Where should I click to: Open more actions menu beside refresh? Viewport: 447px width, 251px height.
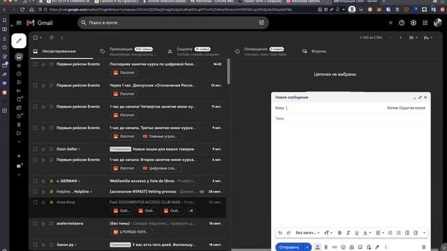click(x=62, y=38)
